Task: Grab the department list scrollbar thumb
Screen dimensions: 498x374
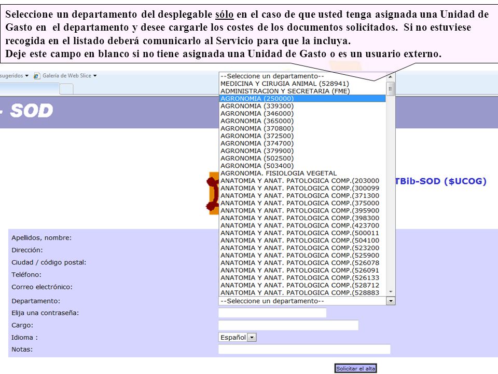Action: click(390, 89)
